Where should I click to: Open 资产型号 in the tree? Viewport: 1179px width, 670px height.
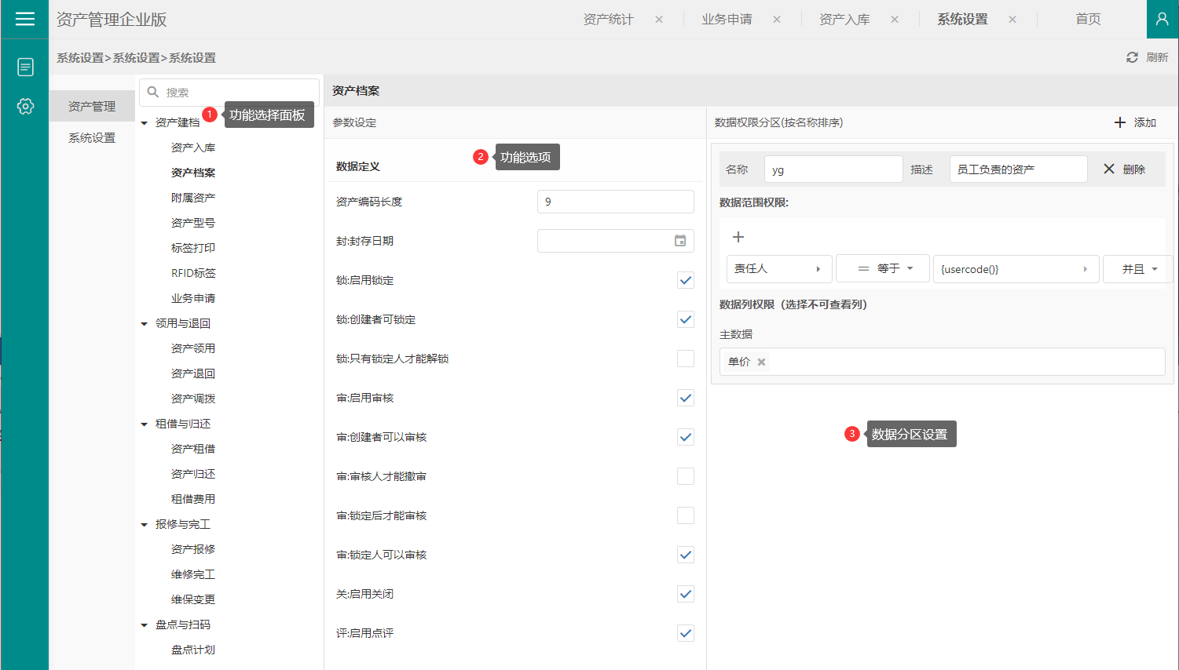tap(193, 223)
